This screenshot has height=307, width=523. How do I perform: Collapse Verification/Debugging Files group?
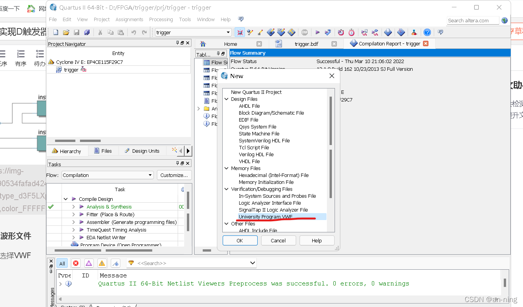[227, 189]
